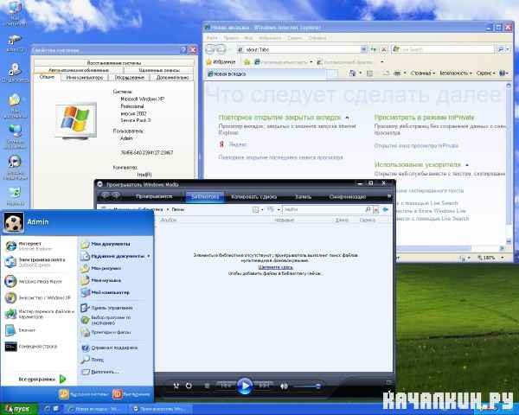
Task: Expand hidden Media Player tabs chevron
Action: coord(389,196)
